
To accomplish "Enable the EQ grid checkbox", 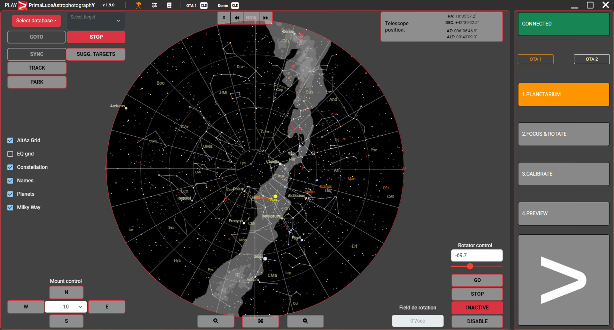I will click(x=10, y=154).
